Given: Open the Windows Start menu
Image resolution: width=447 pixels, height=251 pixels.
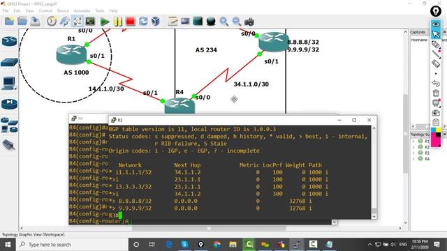Looking at the screenshot, I should (8, 245).
